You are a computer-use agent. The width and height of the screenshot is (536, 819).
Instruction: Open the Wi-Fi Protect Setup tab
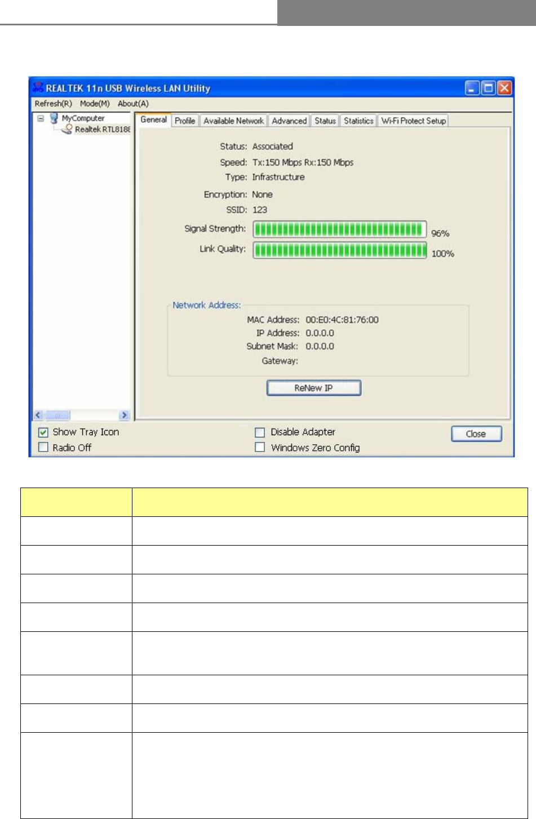click(413, 121)
